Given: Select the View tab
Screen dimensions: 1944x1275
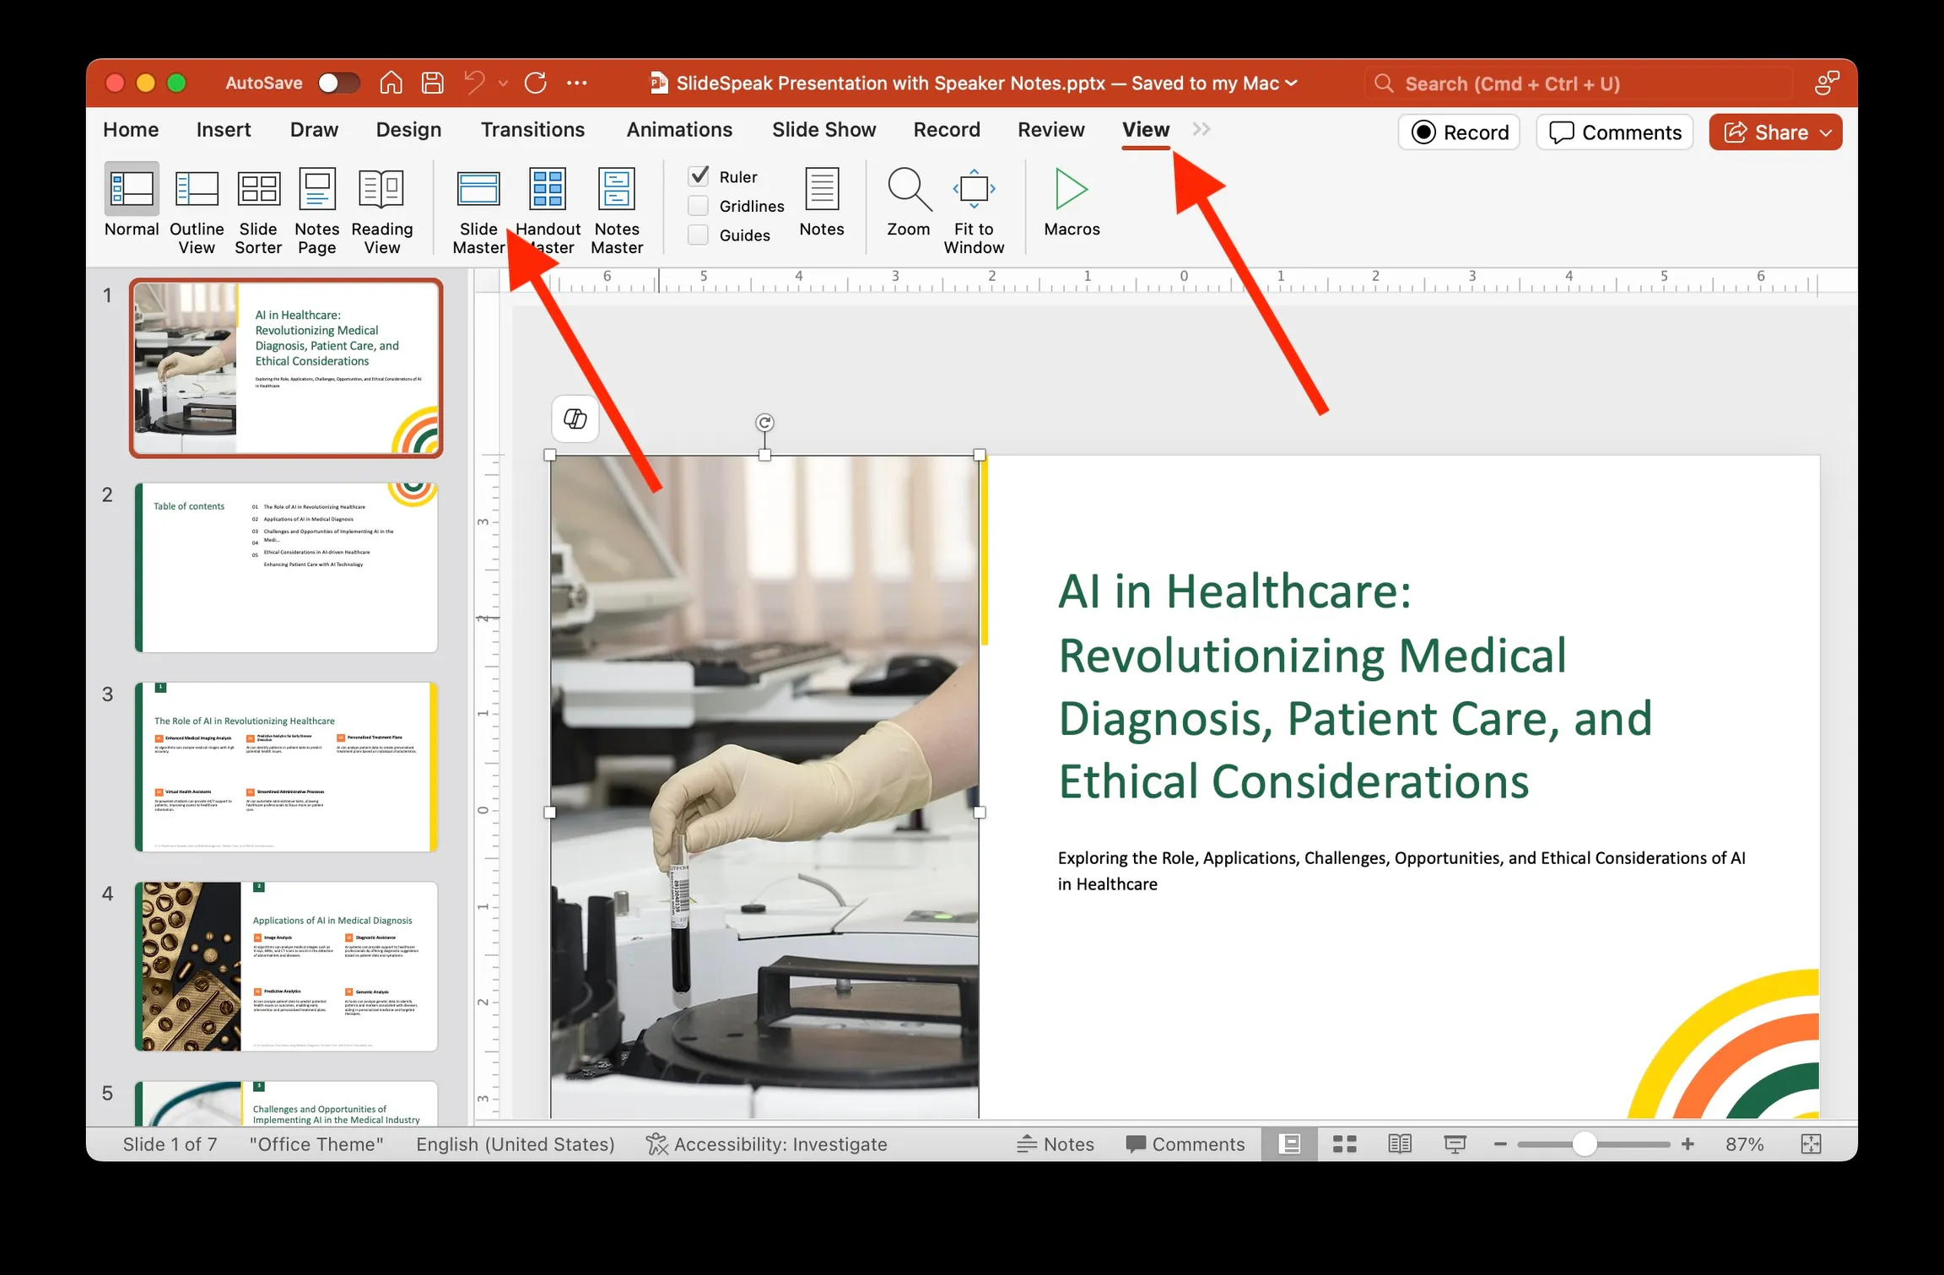Looking at the screenshot, I should pos(1146,129).
